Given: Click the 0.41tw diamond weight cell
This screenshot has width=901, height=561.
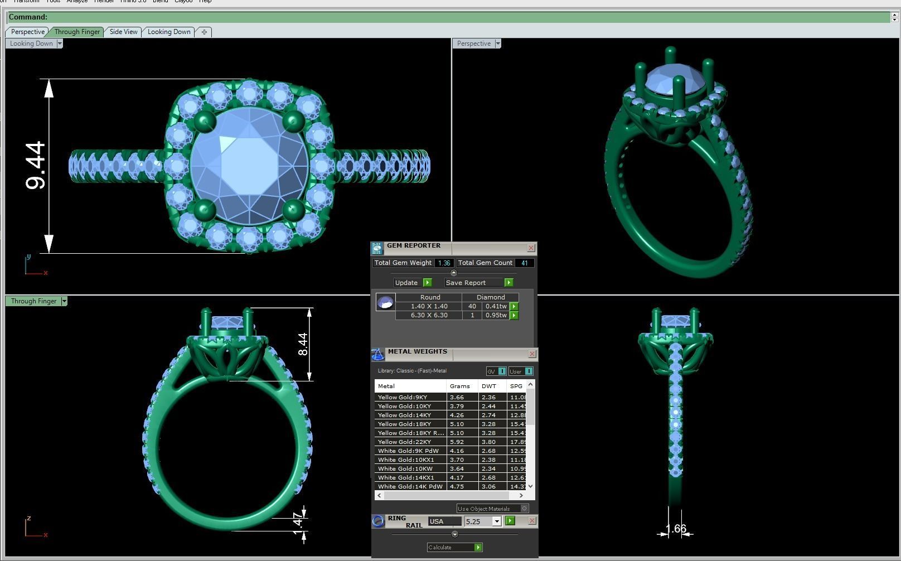Looking at the screenshot, I should [x=496, y=306].
